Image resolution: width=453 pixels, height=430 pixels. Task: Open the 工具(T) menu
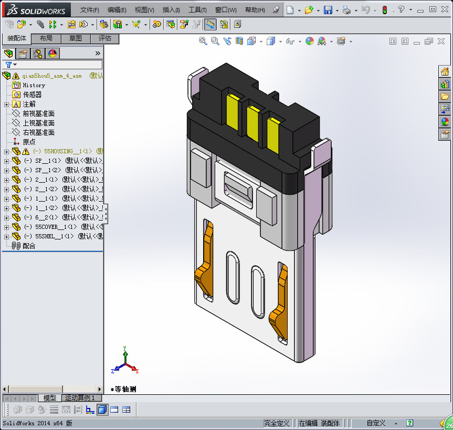tap(197, 10)
